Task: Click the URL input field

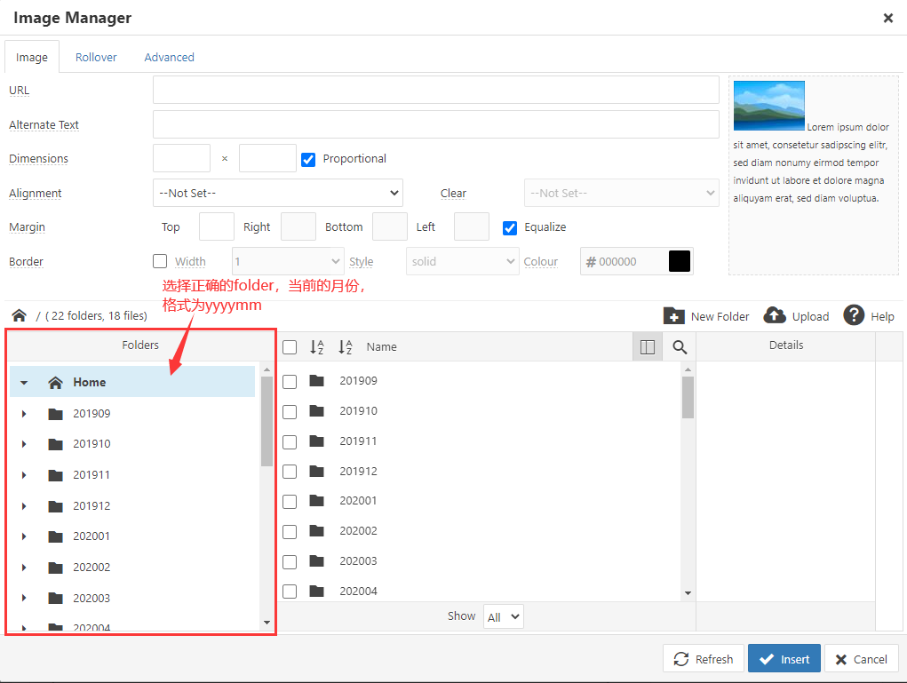Action: (435, 91)
